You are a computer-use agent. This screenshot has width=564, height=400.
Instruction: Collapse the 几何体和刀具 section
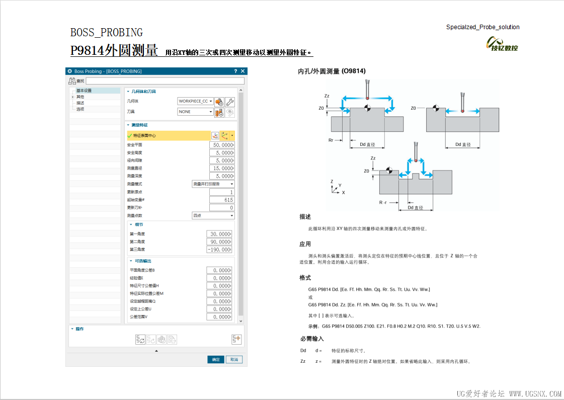[x=128, y=92]
